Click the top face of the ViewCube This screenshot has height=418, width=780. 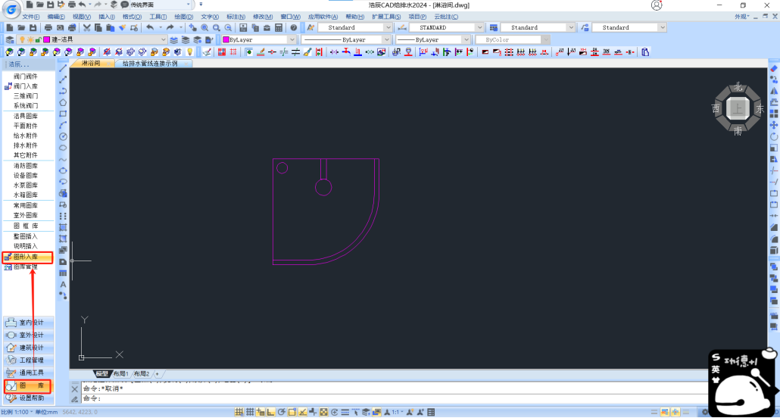[x=738, y=109]
